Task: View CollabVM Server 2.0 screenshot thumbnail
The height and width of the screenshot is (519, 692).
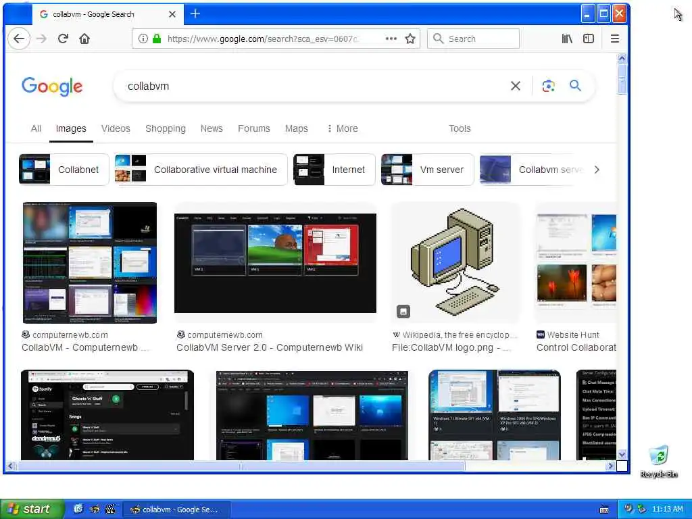Action: [x=275, y=263]
